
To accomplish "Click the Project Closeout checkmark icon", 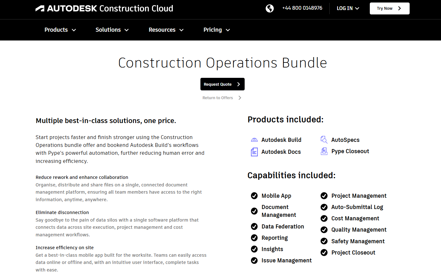I will [x=324, y=253].
